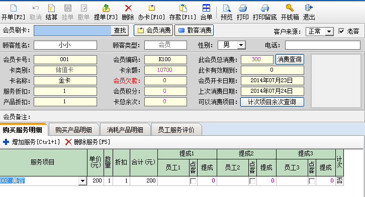Screen dimensions: 365x197
Task: Click the 提单[F3] retrieve order icon
Action: point(106,9)
